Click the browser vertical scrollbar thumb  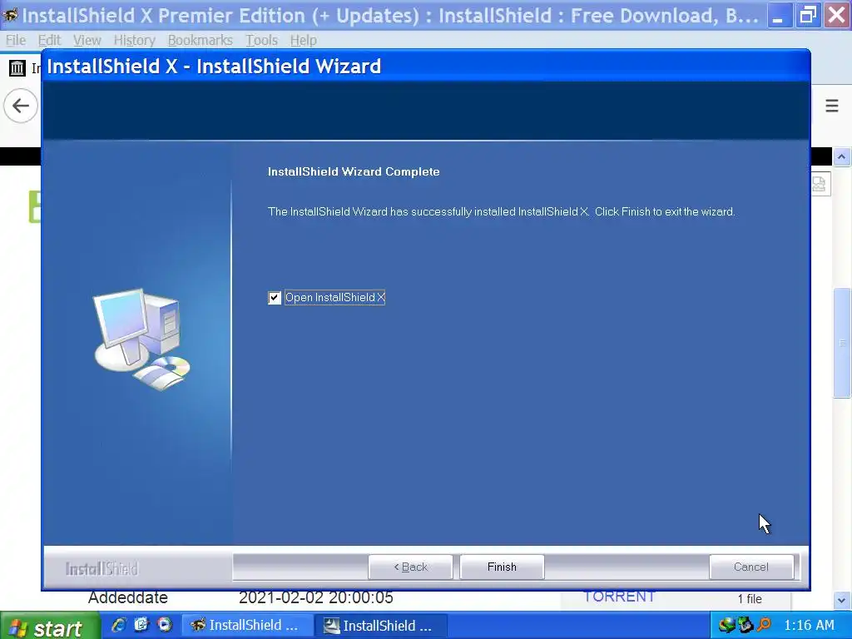[x=842, y=344]
